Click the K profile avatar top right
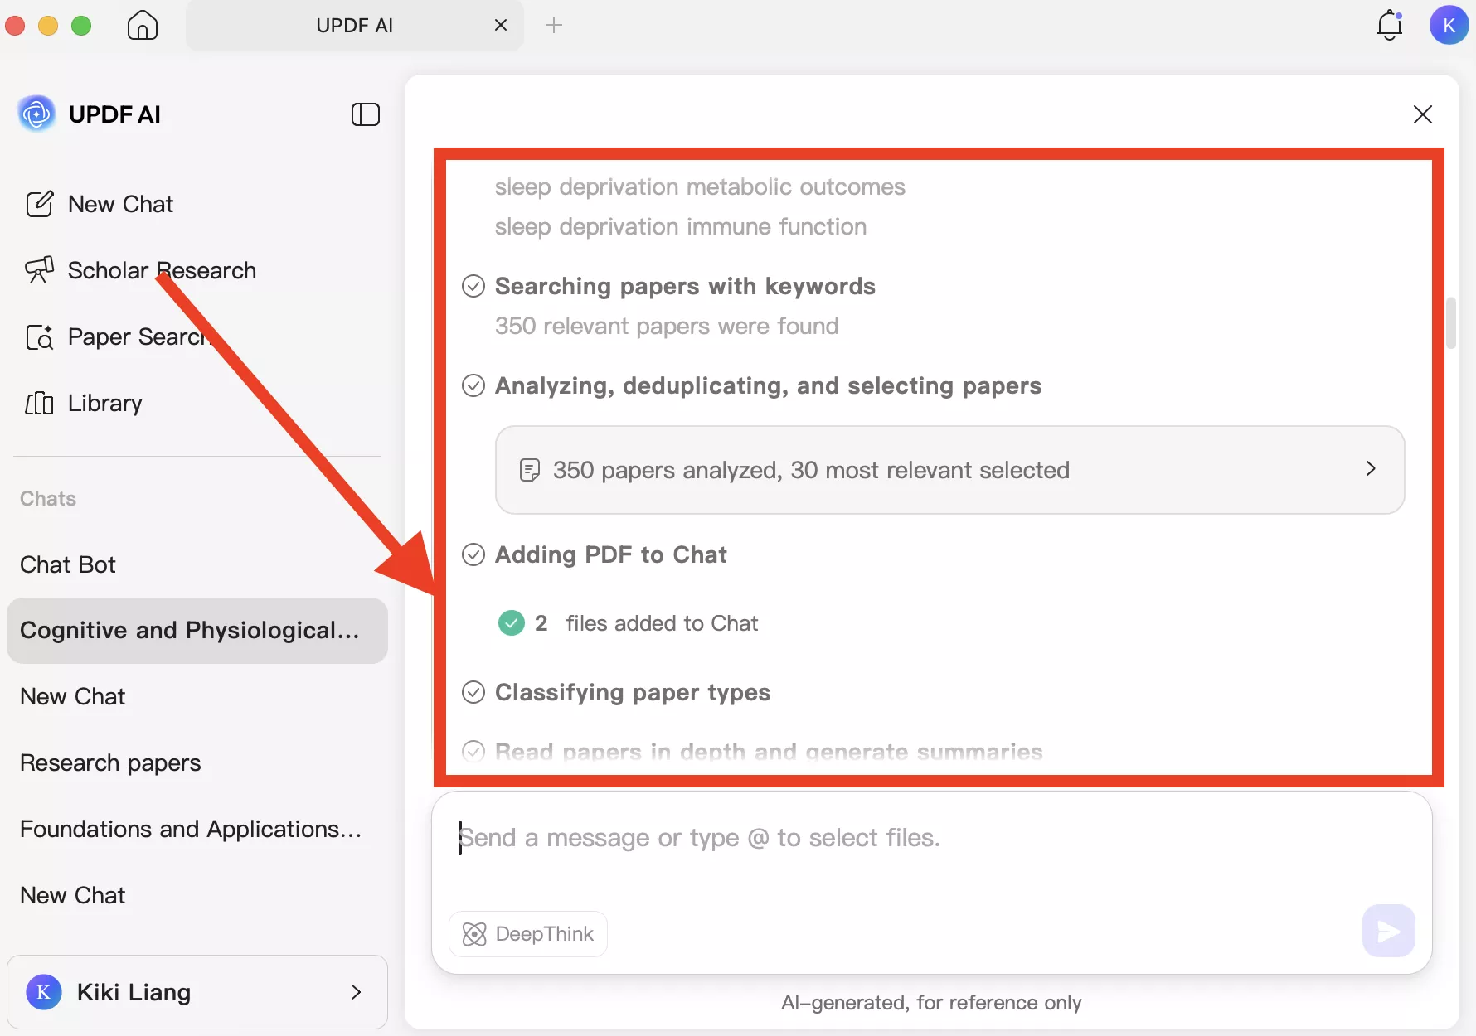The height and width of the screenshot is (1036, 1476). pyautogui.click(x=1448, y=26)
